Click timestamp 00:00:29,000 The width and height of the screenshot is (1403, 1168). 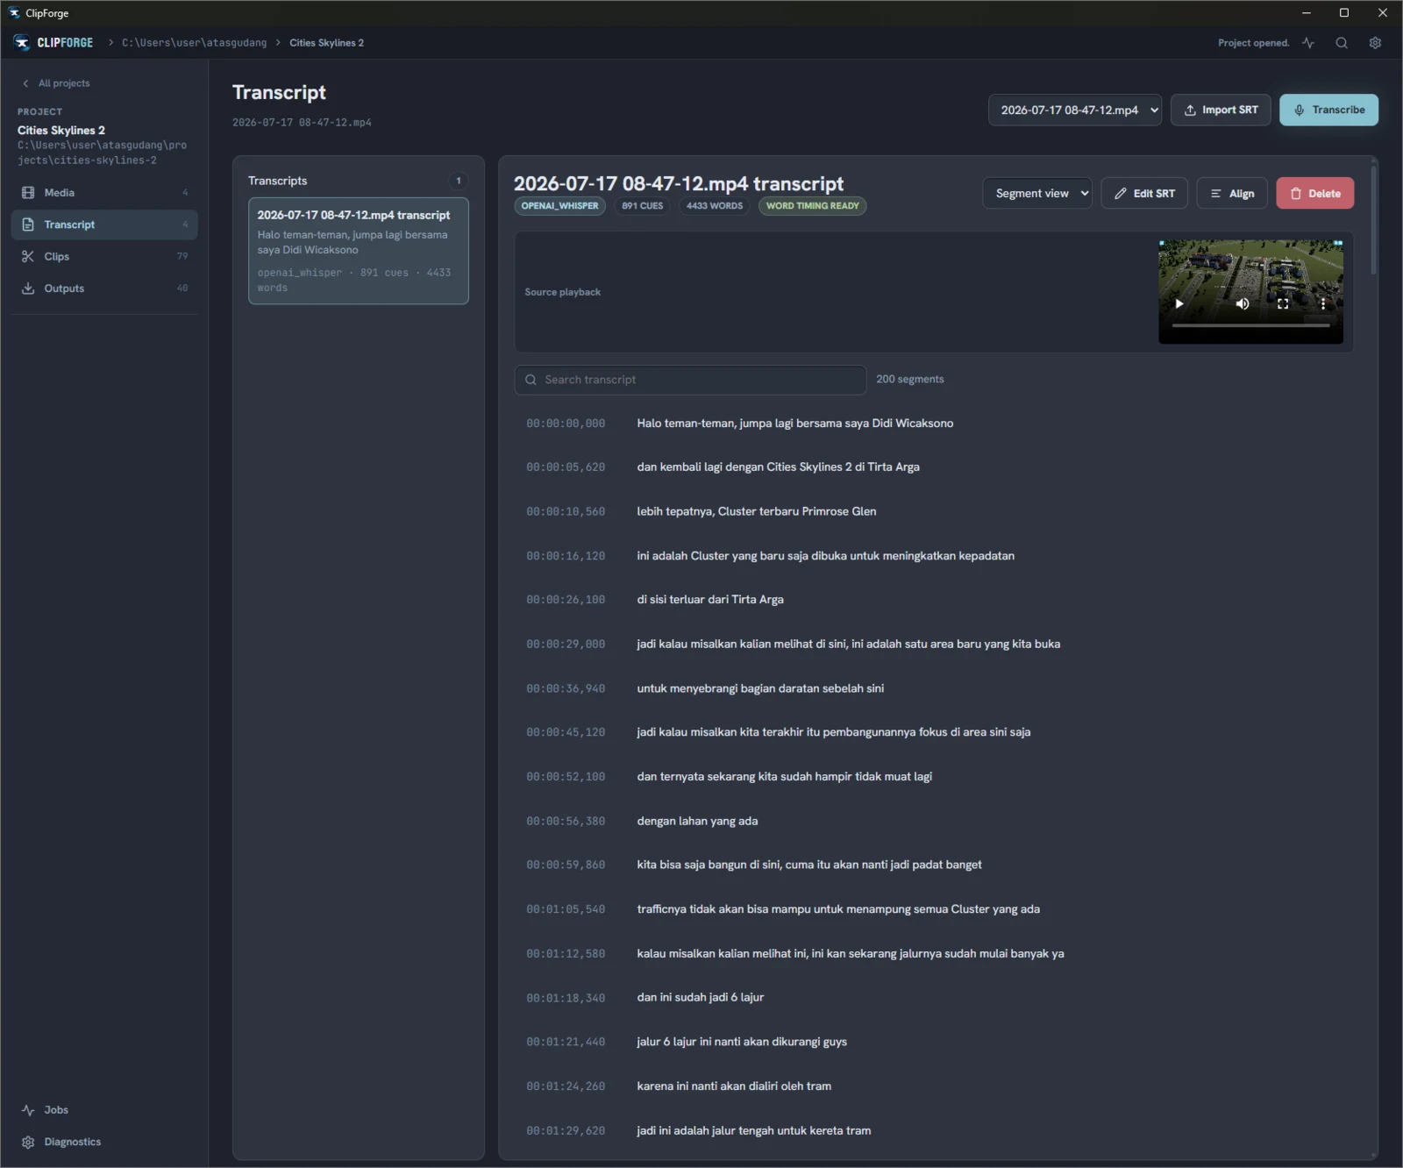(566, 645)
